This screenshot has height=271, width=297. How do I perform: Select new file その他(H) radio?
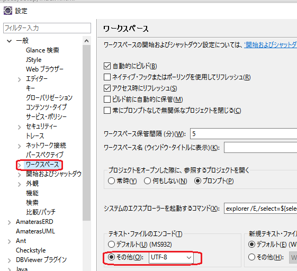(x=251, y=257)
